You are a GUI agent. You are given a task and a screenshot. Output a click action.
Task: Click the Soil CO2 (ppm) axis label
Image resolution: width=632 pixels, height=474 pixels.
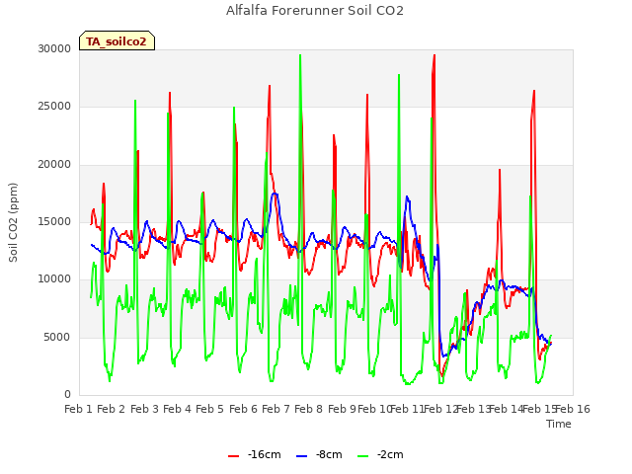point(13,222)
